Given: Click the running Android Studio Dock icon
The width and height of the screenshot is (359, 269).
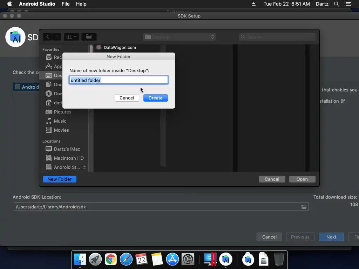Looking at the screenshot, I should 226,260.
